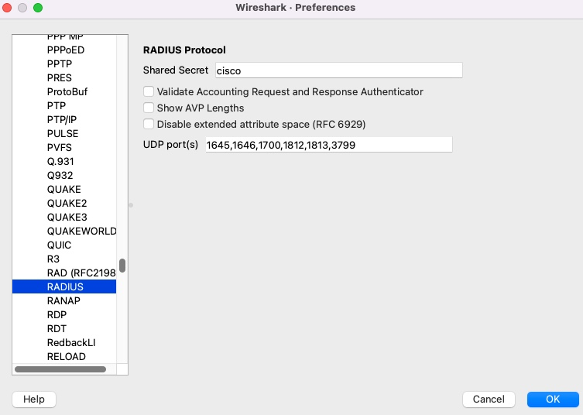Open Help for preferences
Screen dimensions: 583x415
34,400
